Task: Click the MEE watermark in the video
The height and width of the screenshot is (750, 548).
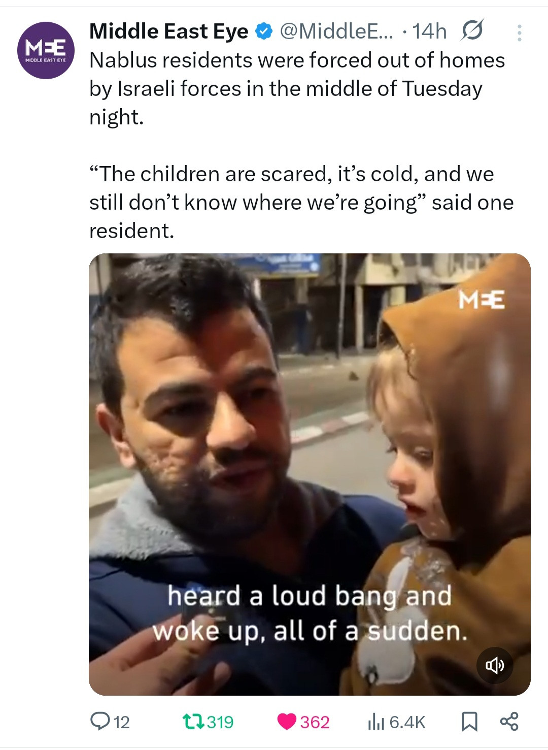Action: (482, 300)
